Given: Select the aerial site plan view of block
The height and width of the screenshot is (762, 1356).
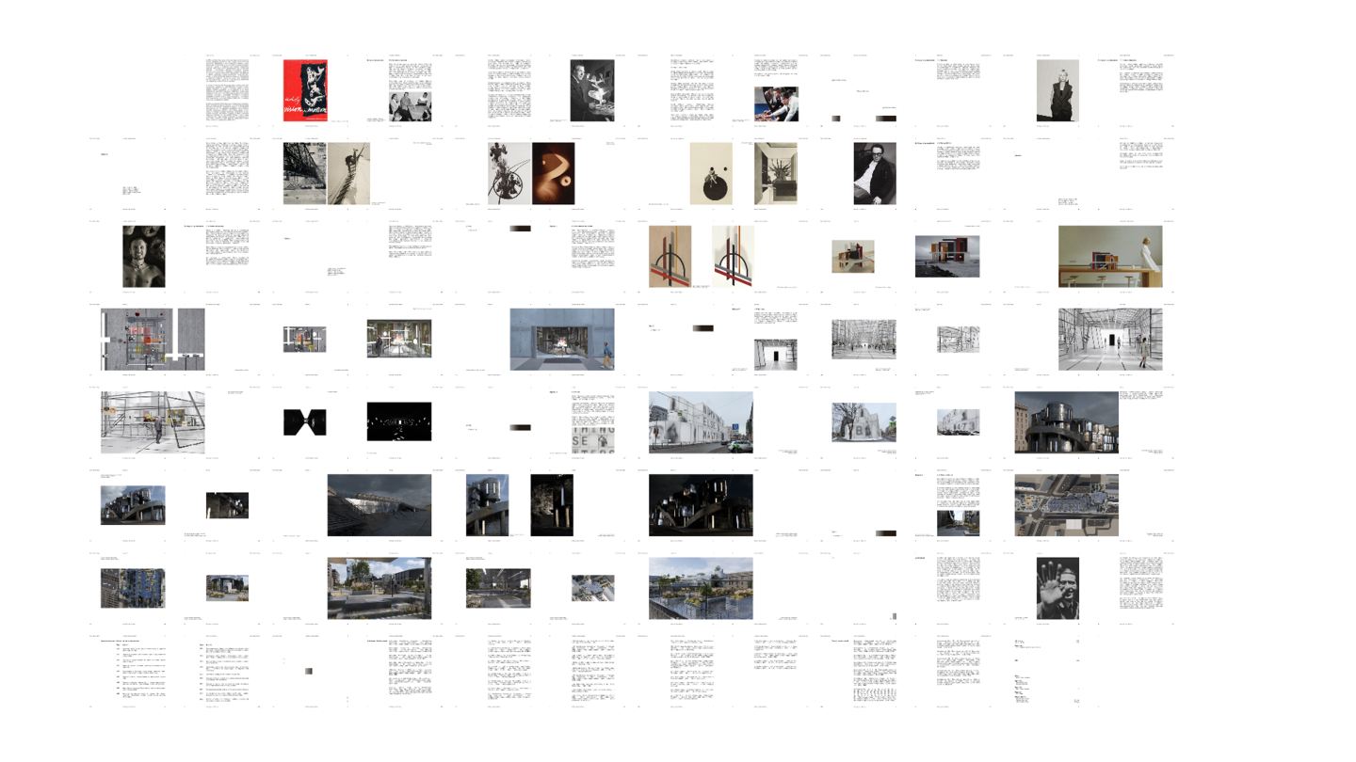Looking at the screenshot, I should point(1066,505).
